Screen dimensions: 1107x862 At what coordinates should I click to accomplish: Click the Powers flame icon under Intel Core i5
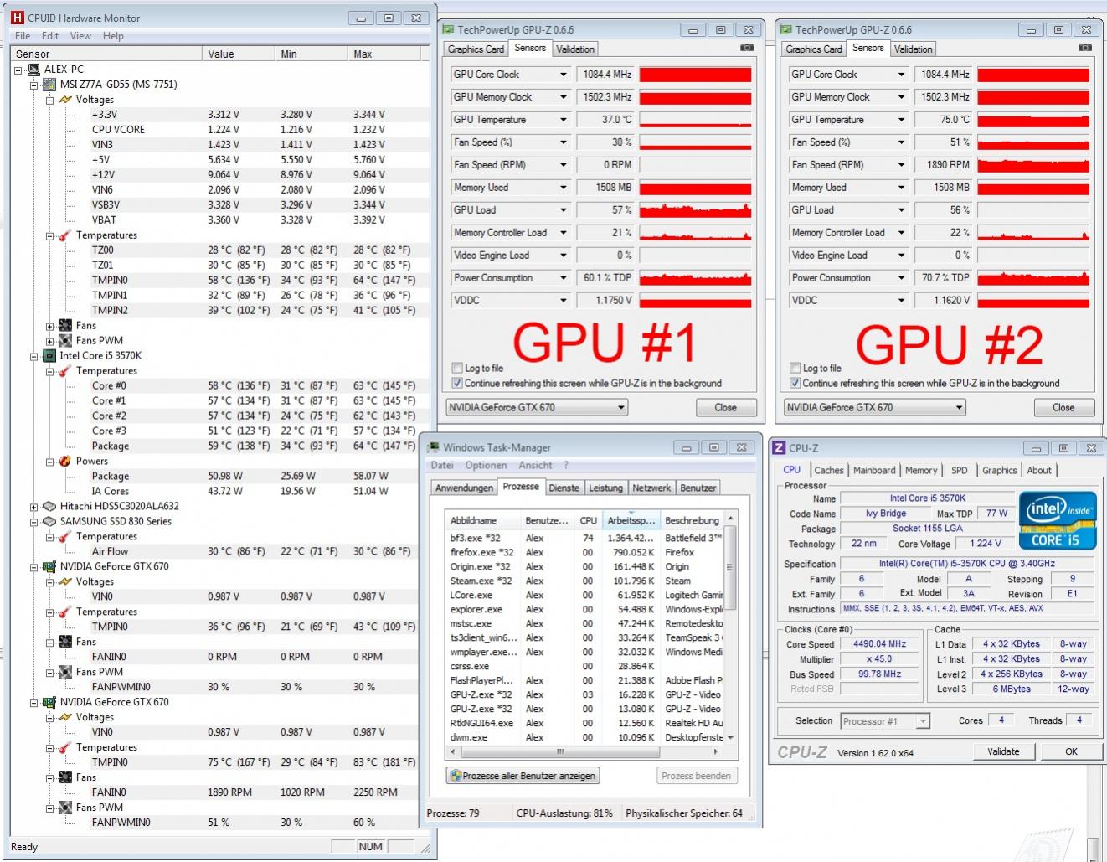pyautogui.click(x=65, y=461)
